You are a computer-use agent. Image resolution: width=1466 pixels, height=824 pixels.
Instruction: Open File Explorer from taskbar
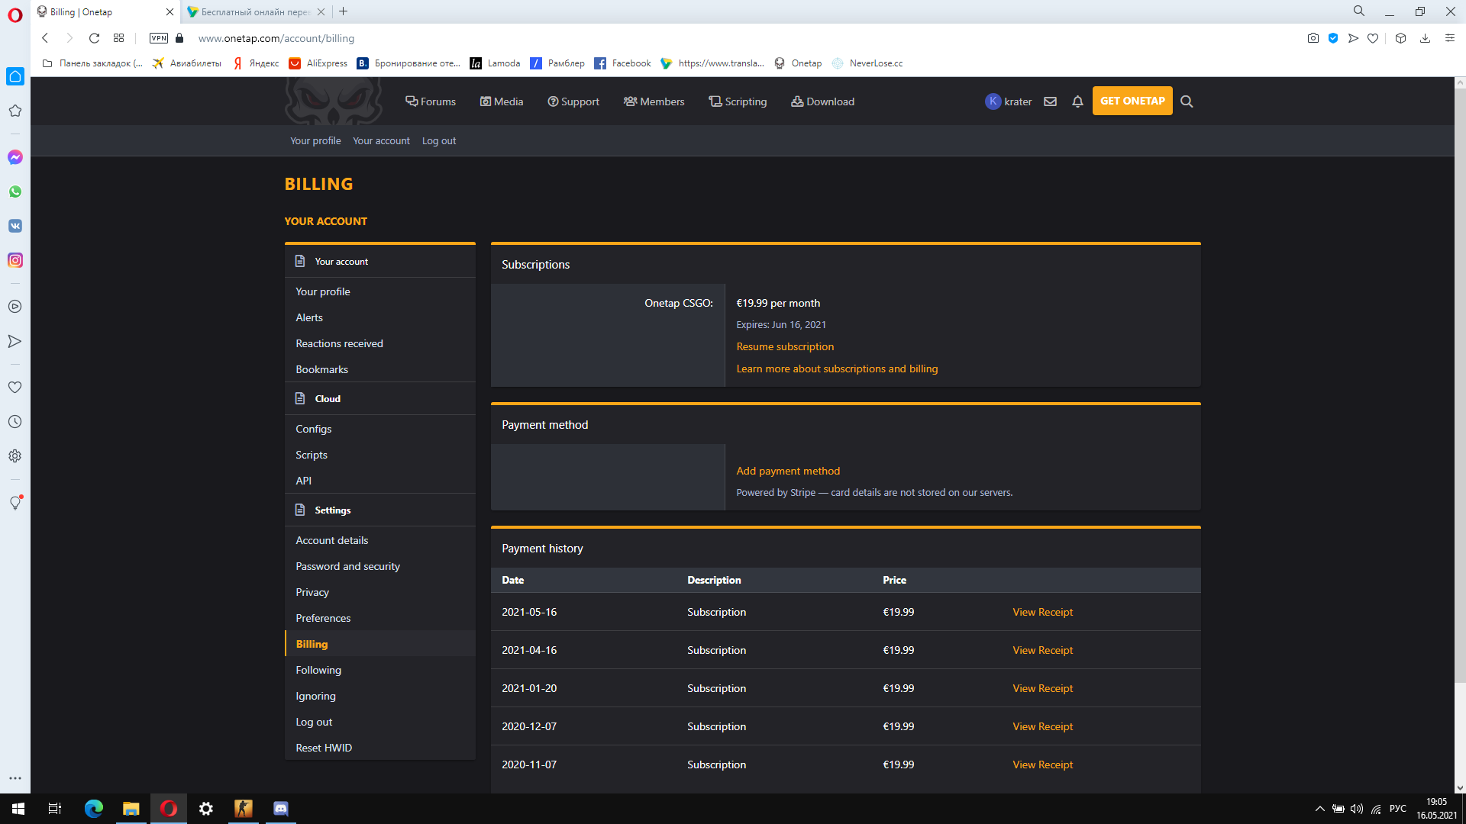131,809
